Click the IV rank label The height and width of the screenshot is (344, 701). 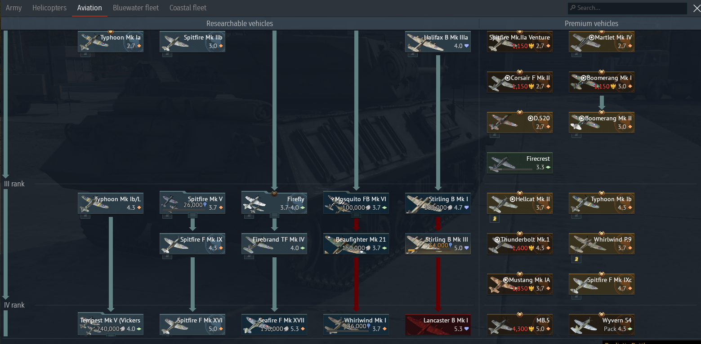pyautogui.click(x=14, y=305)
